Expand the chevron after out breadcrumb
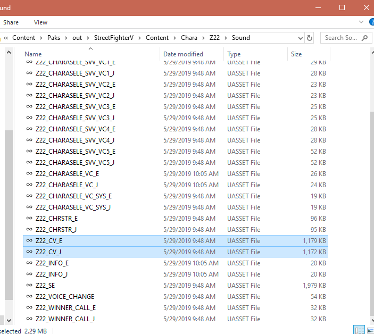 tap(88, 38)
